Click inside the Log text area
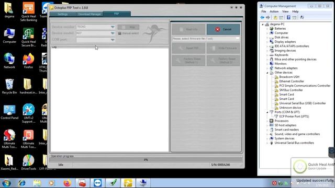Viewport: 335px width, 188px height. 109,100
